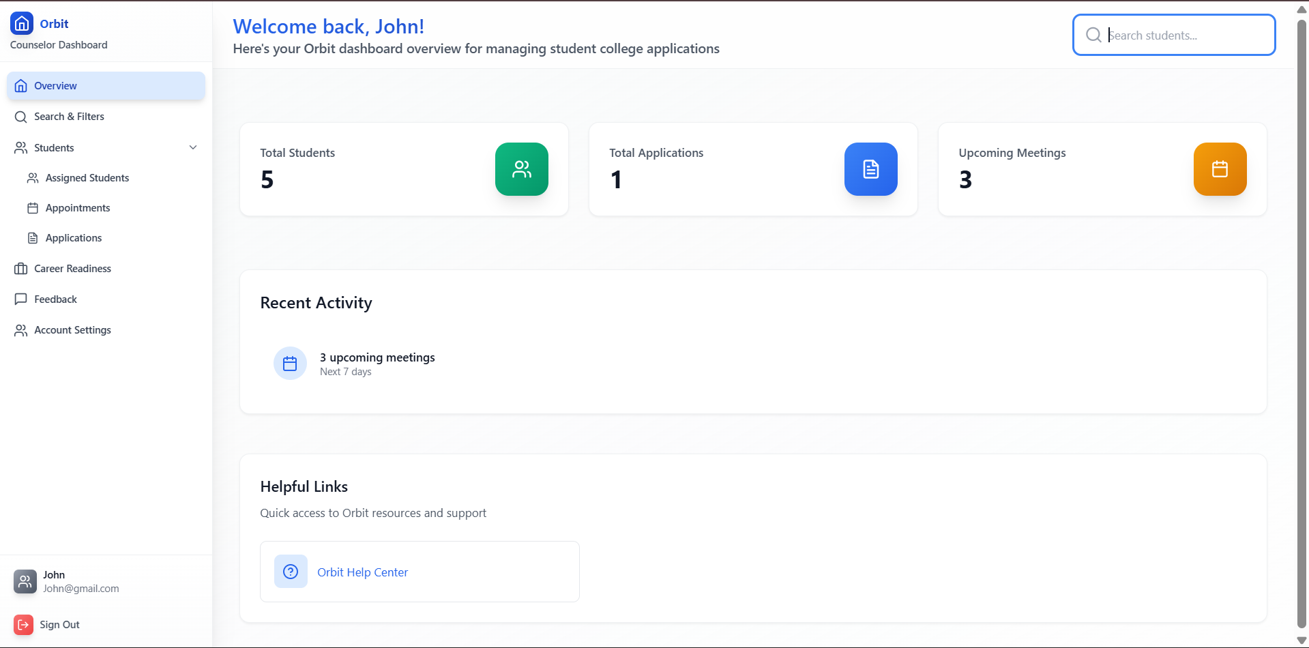Image resolution: width=1309 pixels, height=648 pixels.
Task: Click the blue Total Applications document icon
Action: click(x=871, y=169)
